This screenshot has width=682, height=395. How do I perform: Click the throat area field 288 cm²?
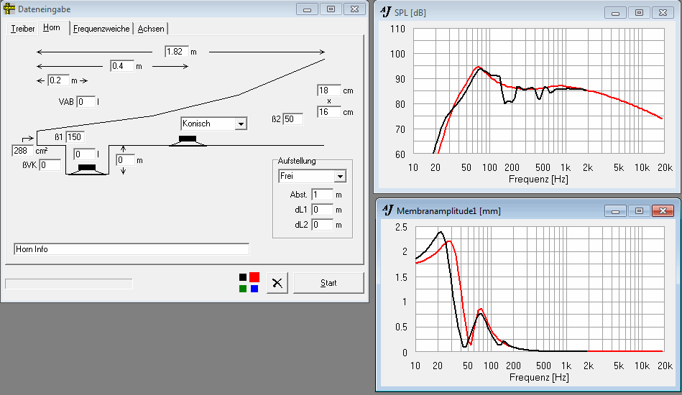click(22, 151)
